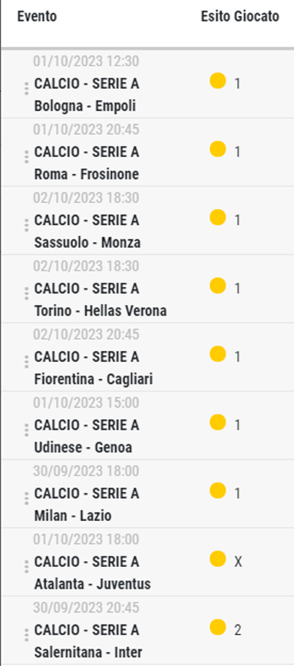The image size is (294, 666).
Task: Expand options via dots next to Udinese - Genoa
Action: pos(27,430)
